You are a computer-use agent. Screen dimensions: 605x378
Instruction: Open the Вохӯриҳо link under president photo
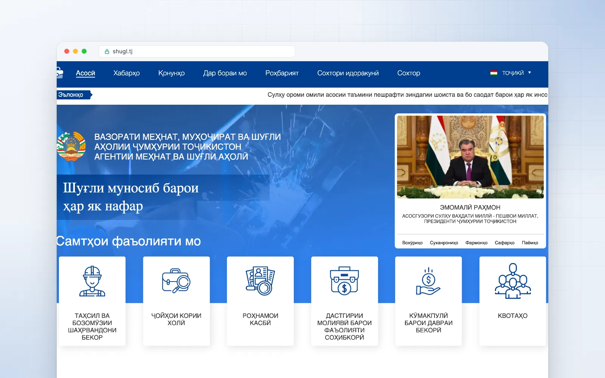pos(413,243)
